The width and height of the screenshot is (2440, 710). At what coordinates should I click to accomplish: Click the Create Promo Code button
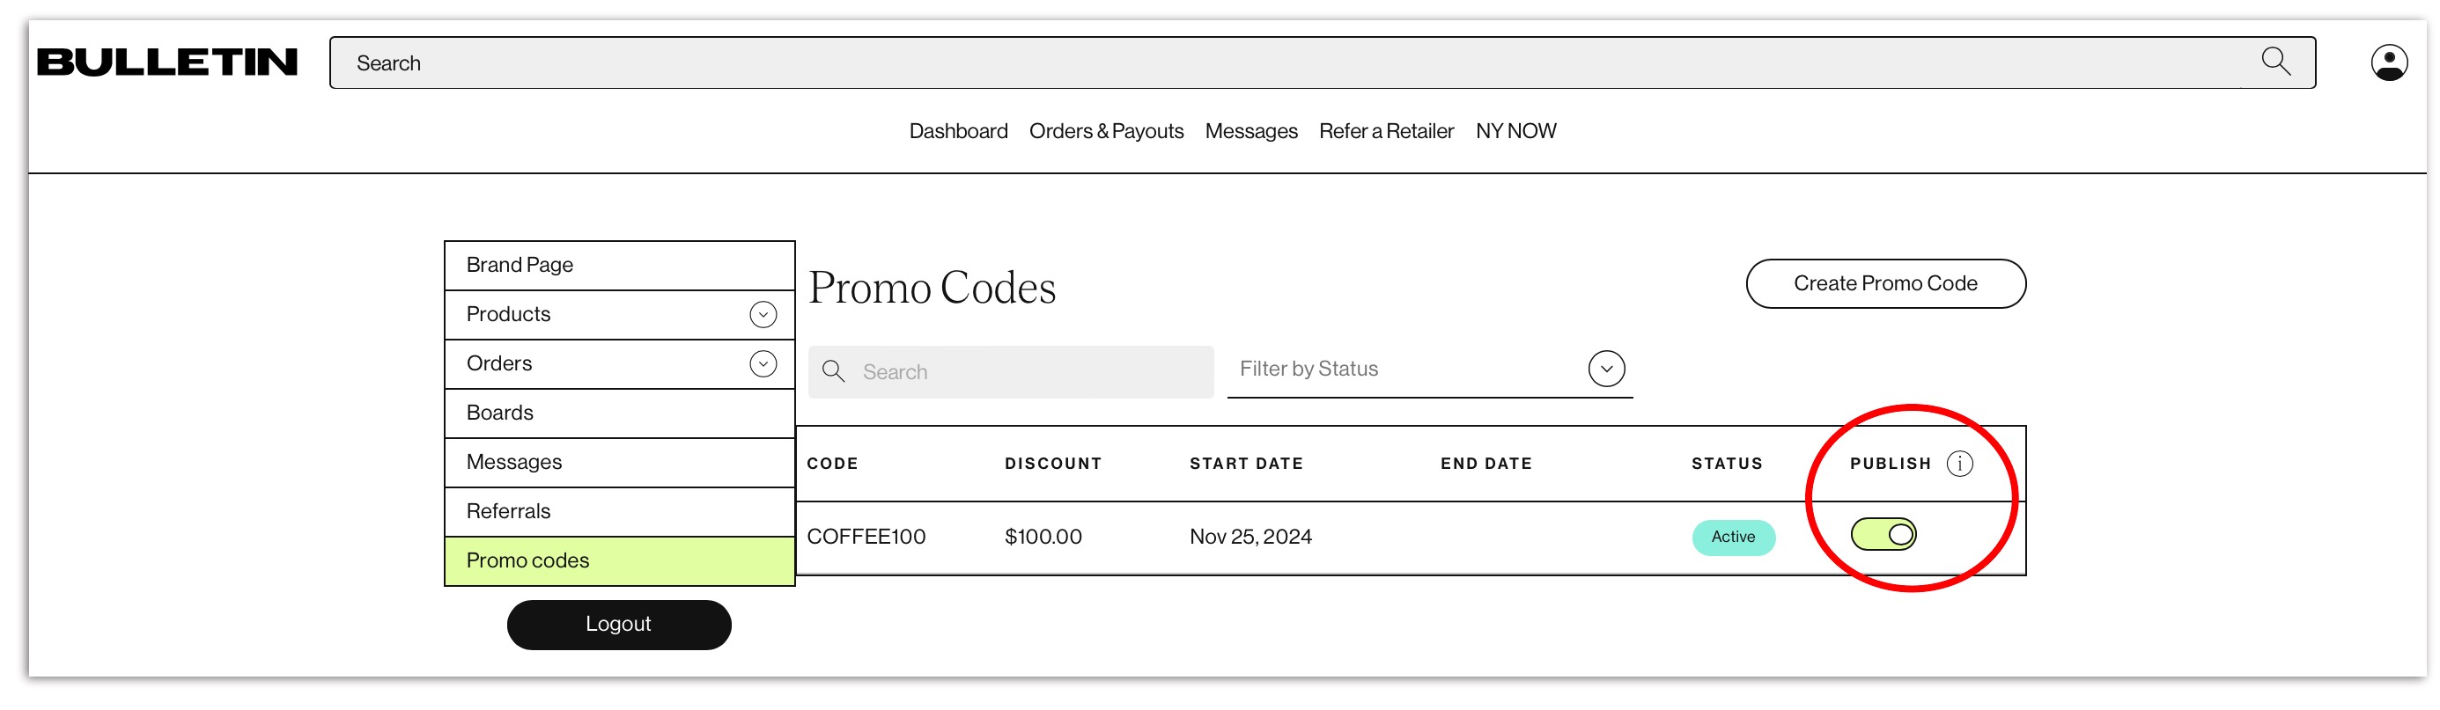1885,284
